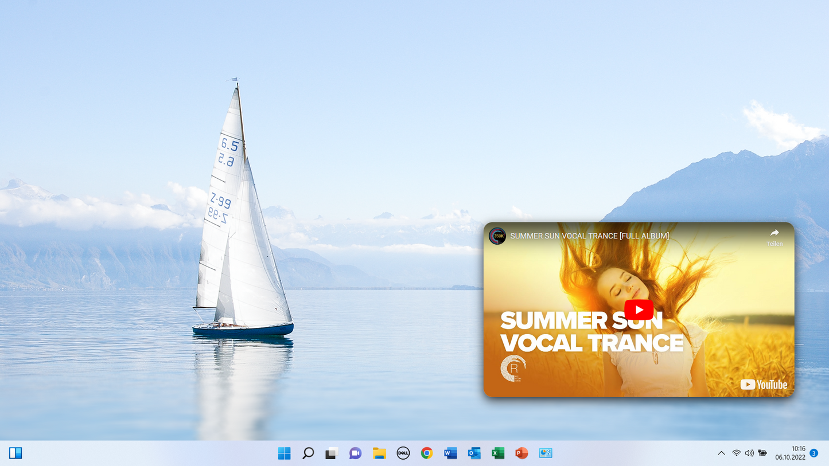Image resolution: width=829 pixels, height=466 pixels.
Task: Launch the Dell app from taskbar
Action: (403, 453)
